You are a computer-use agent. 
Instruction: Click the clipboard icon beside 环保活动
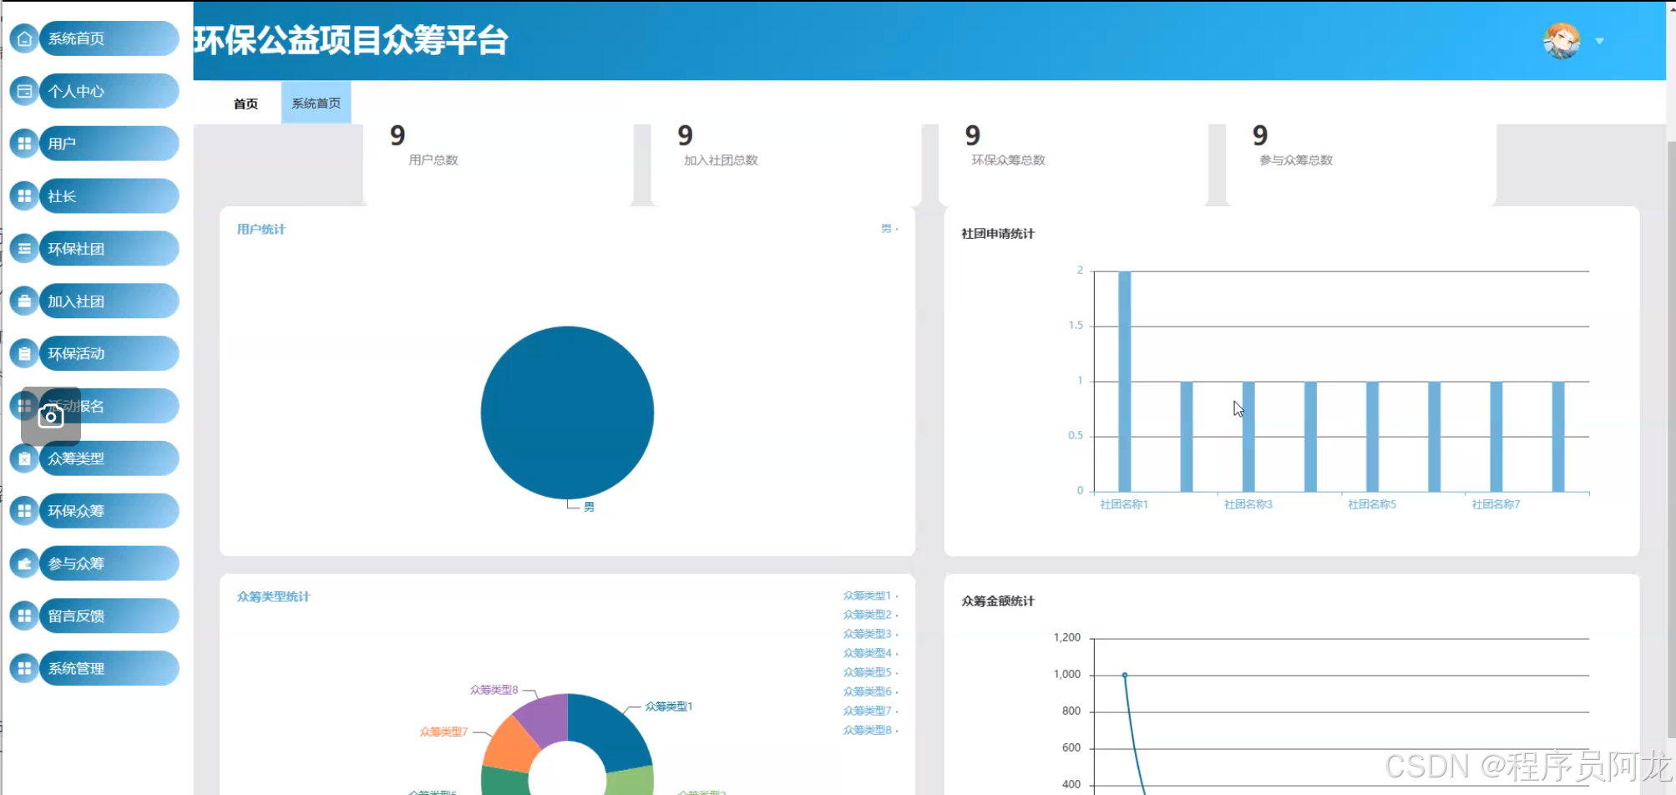[x=24, y=354]
